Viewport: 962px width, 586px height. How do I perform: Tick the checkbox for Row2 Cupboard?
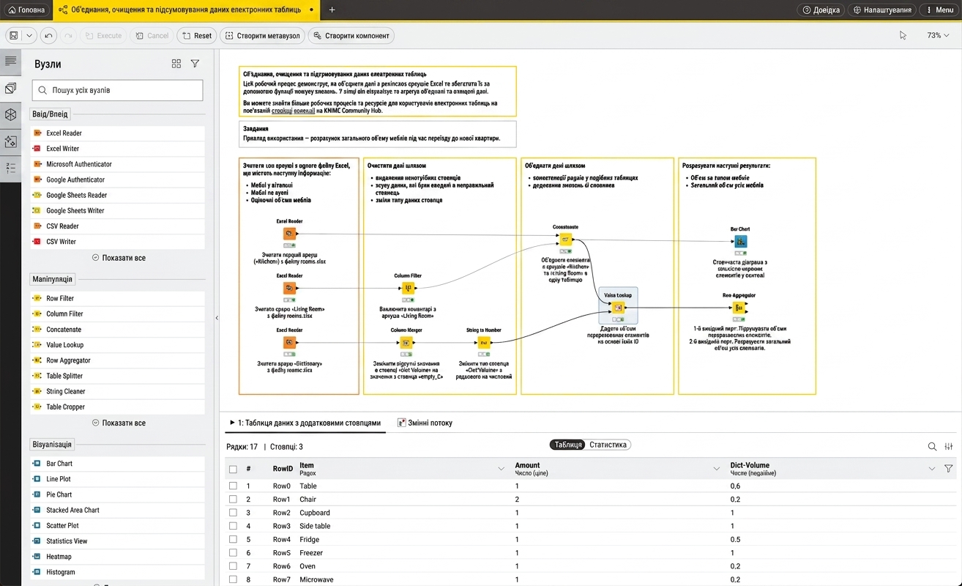[233, 513]
